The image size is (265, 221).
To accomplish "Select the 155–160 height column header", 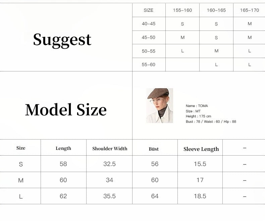I will (x=182, y=10).
